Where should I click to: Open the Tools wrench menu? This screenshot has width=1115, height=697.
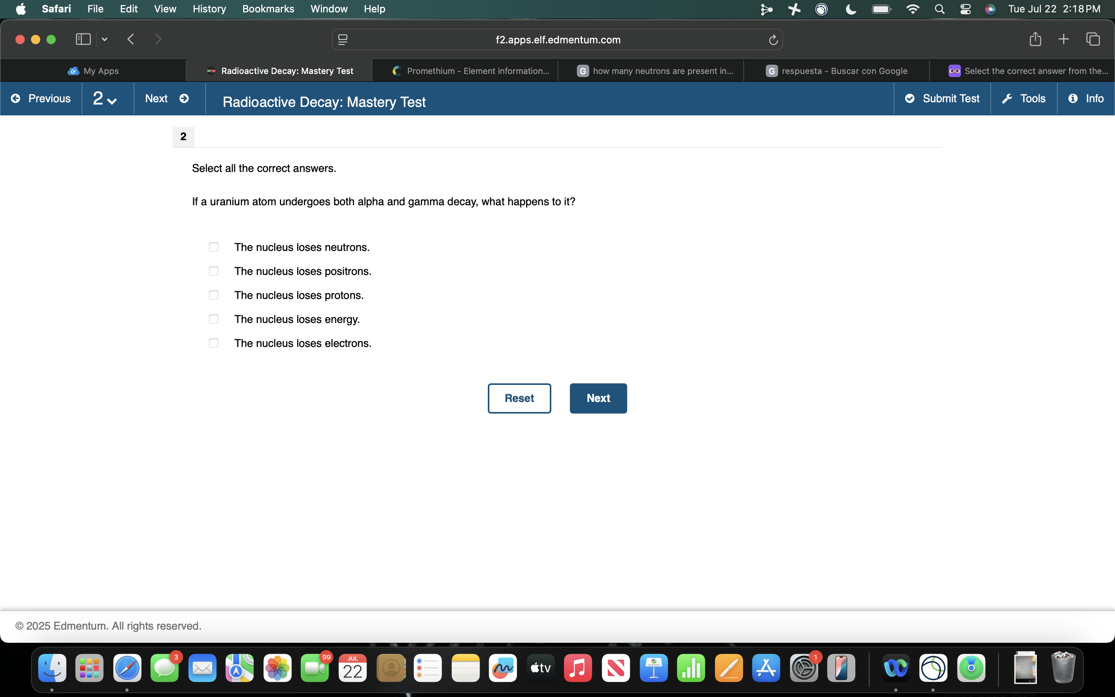1023,98
